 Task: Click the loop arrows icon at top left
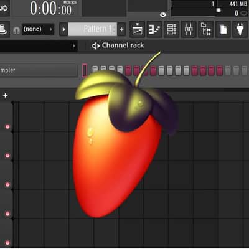coord(4,8)
